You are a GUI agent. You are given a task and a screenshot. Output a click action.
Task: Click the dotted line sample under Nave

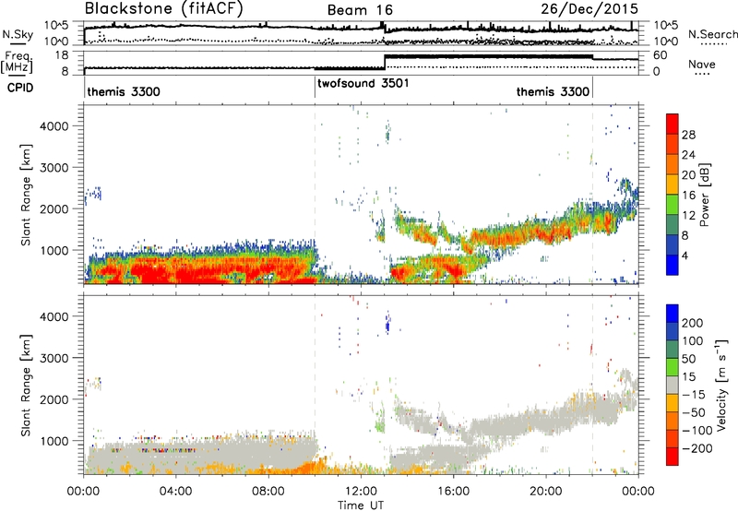pyautogui.click(x=702, y=74)
